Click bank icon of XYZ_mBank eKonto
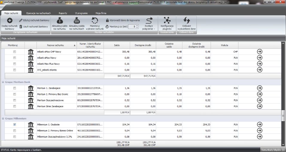The height and width of the screenshot is (152, 286). tap(31, 70)
